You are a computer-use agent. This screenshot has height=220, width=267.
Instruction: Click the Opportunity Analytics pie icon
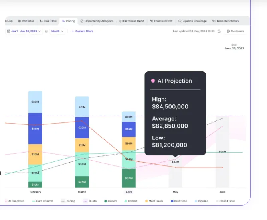pos(82,21)
